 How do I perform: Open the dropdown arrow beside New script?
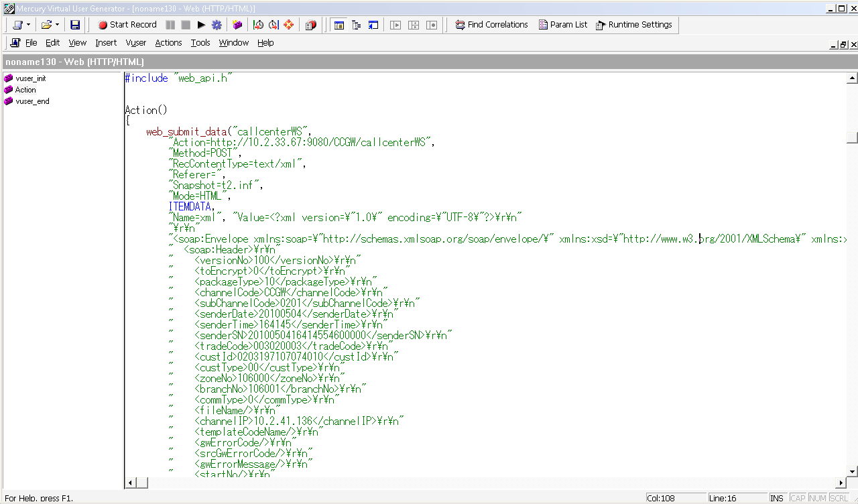click(x=28, y=25)
